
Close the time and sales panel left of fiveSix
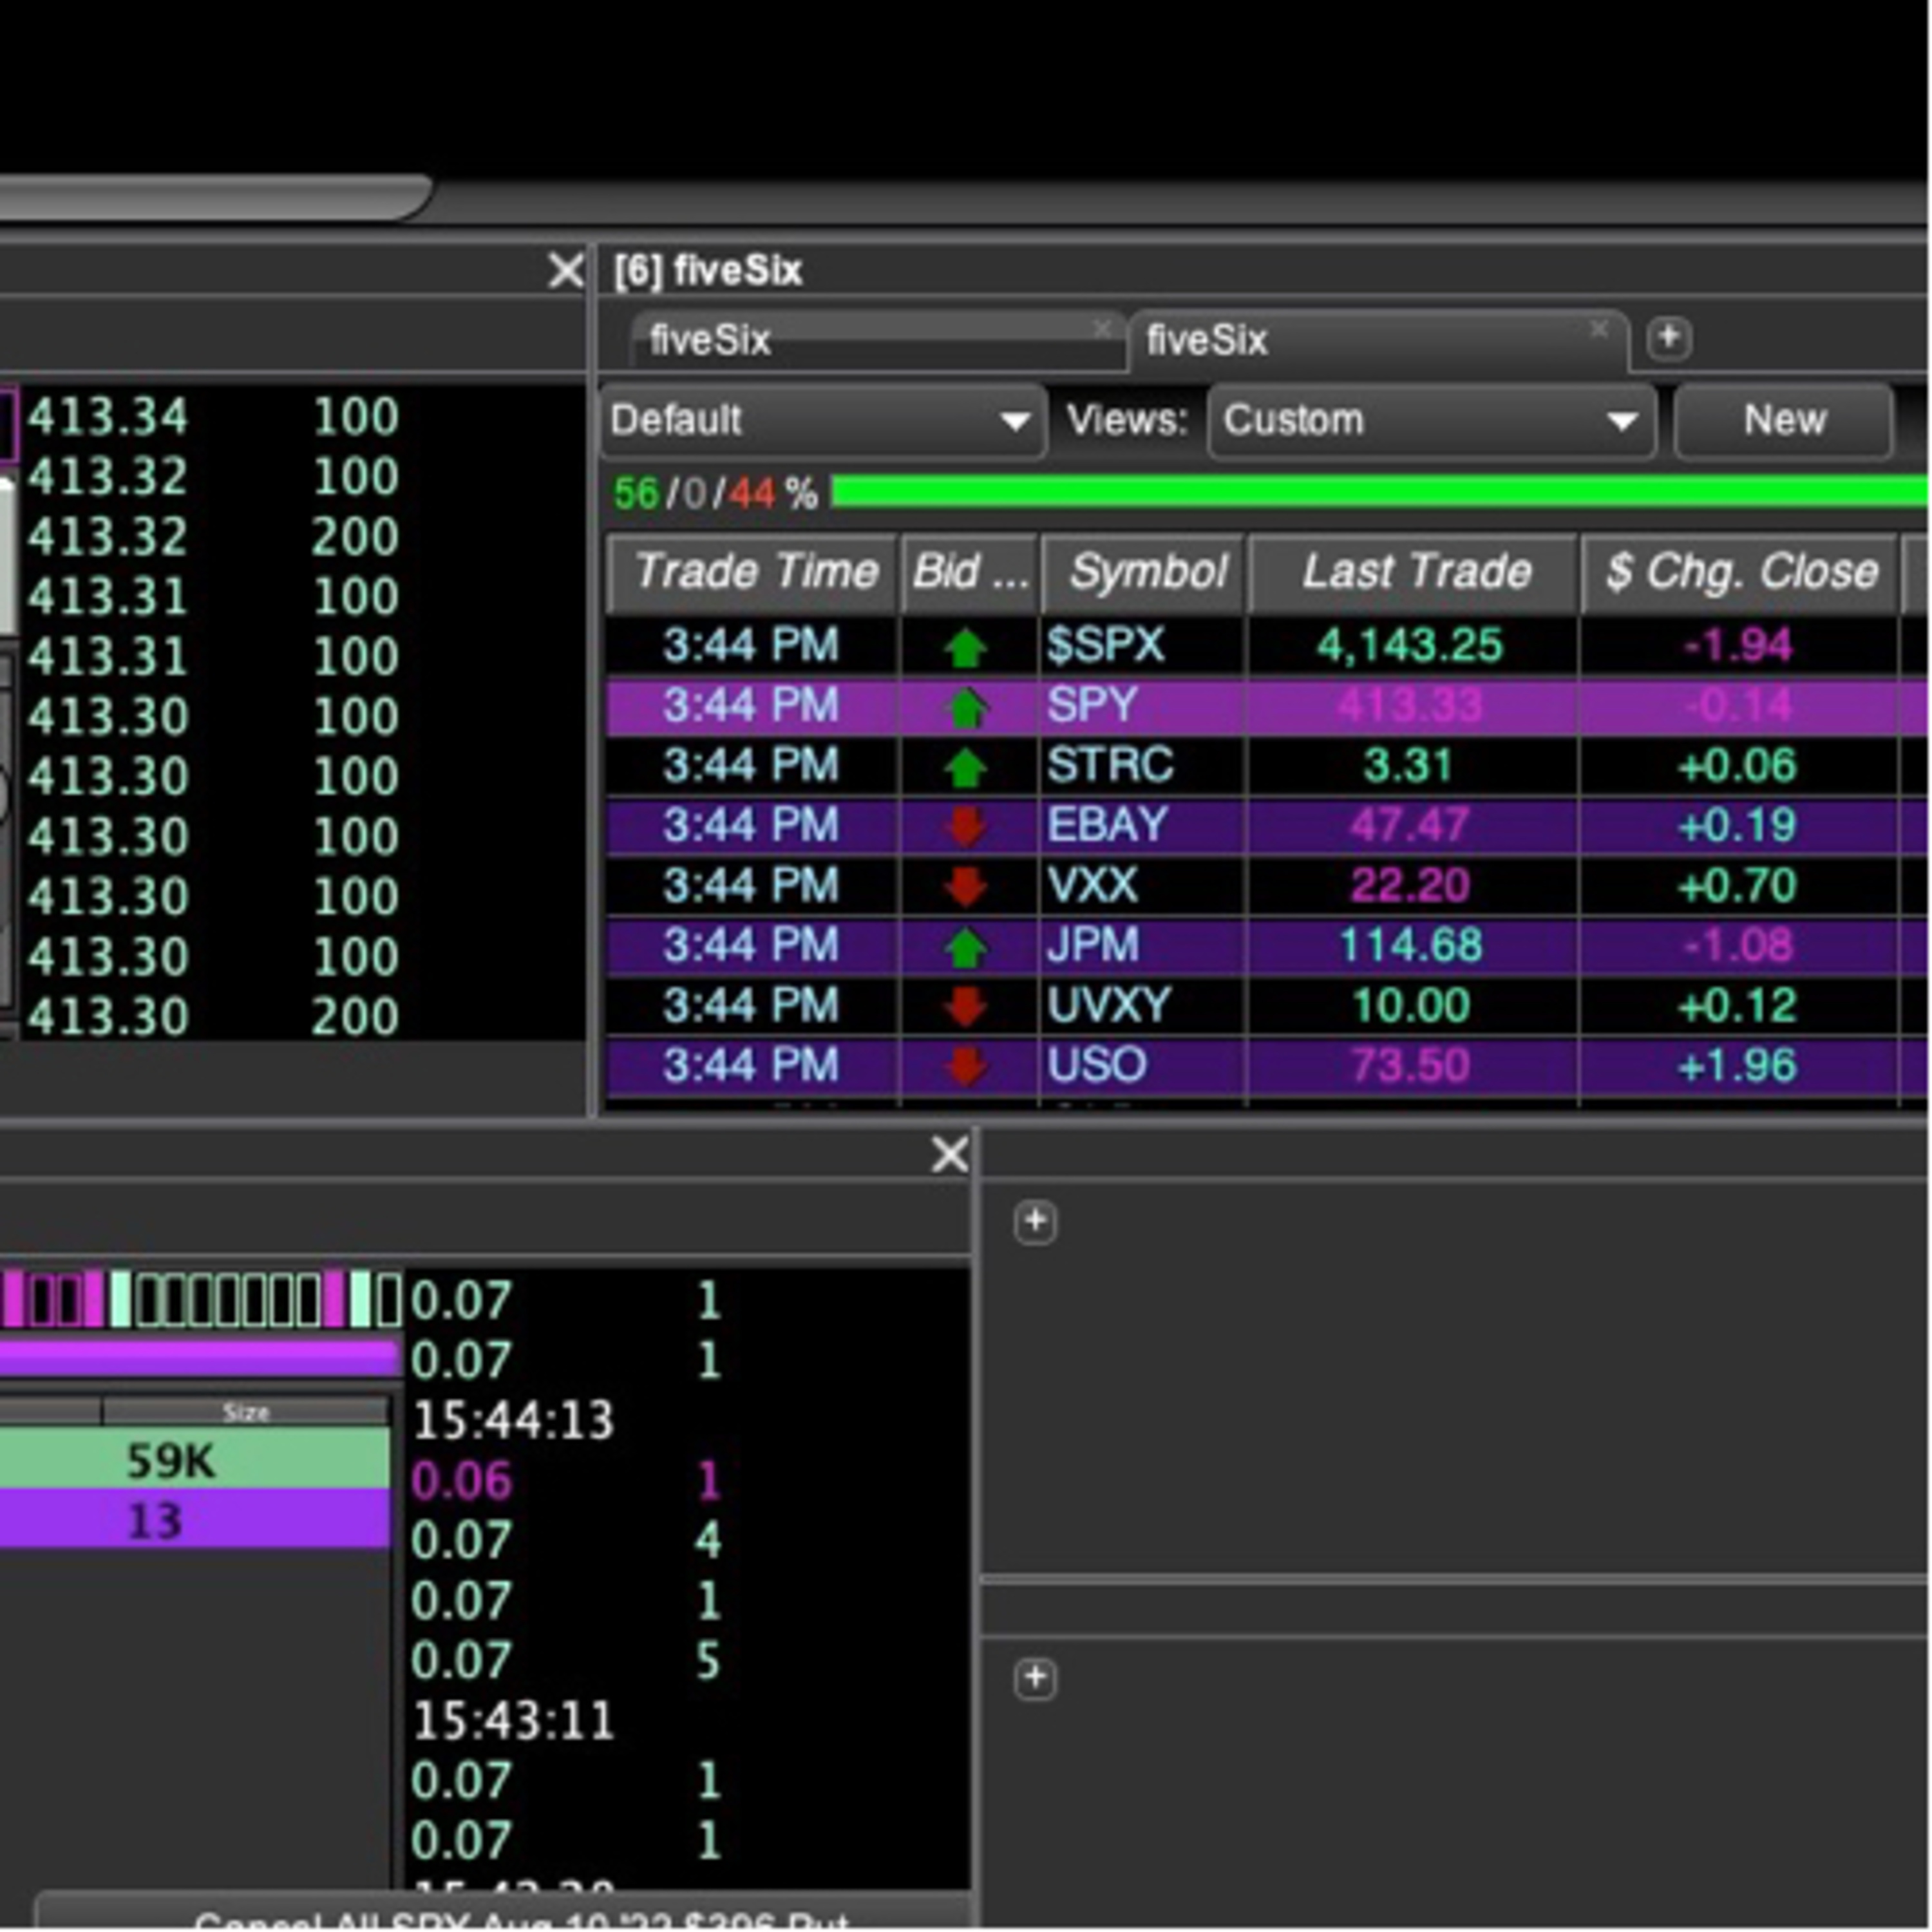pyautogui.click(x=566, y=270)
